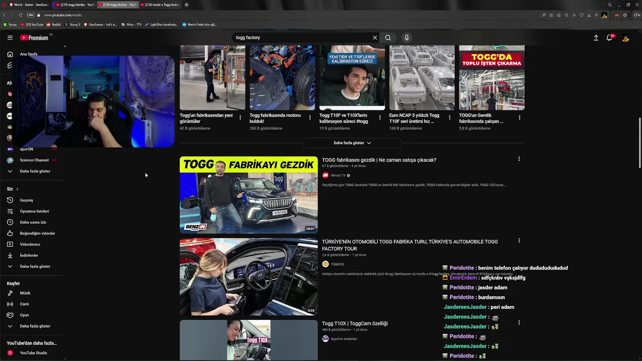The height and width of the screenshot is (361, 642).
Task: Open the YouTube account avatar menu
Action: [625, 38]
